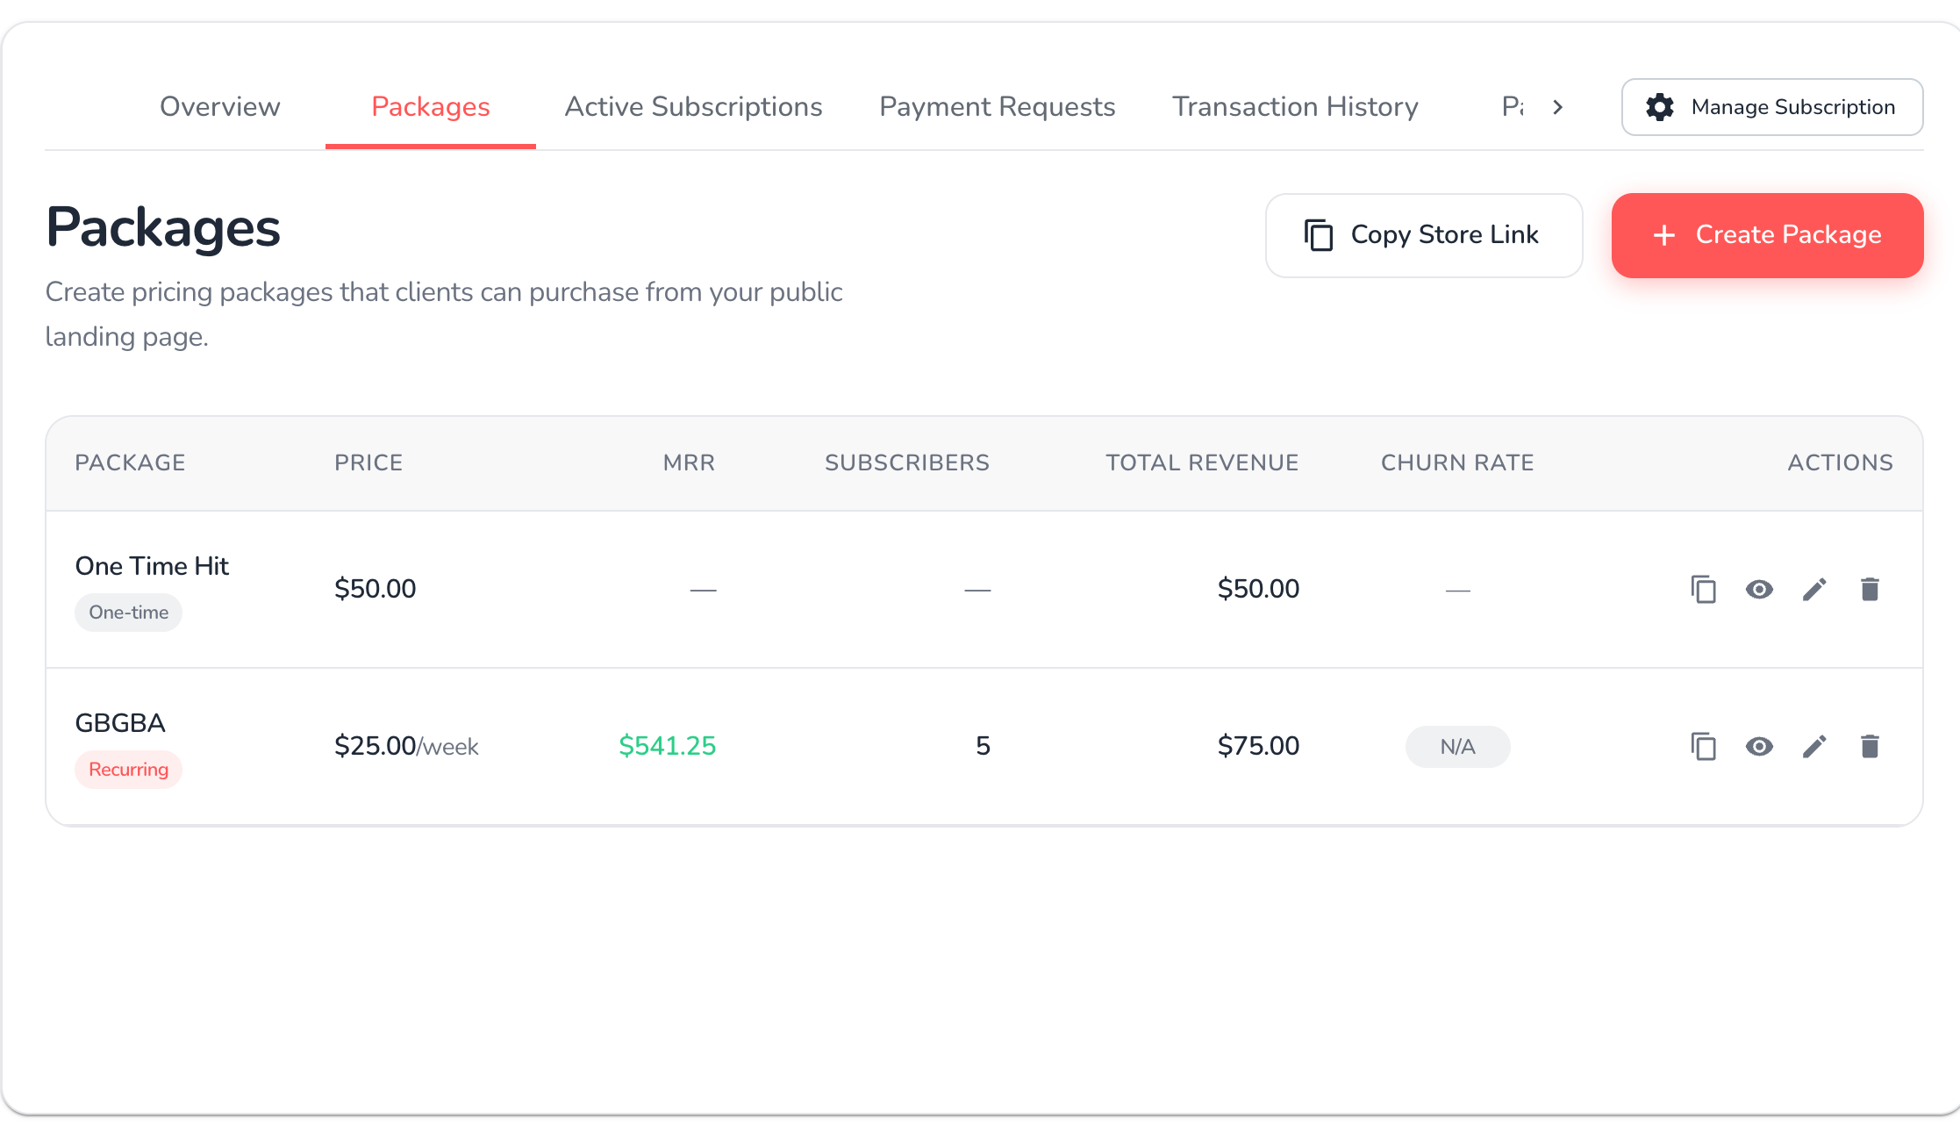Click the N/A churn rate badge
Screen dimensions: 1960x1140
1457,747
